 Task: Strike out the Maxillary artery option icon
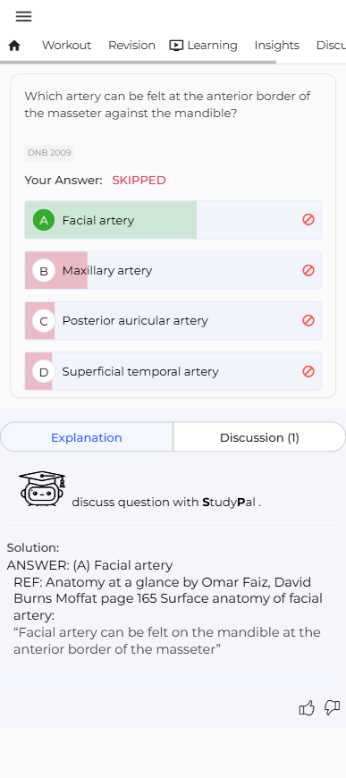[308, 270]
